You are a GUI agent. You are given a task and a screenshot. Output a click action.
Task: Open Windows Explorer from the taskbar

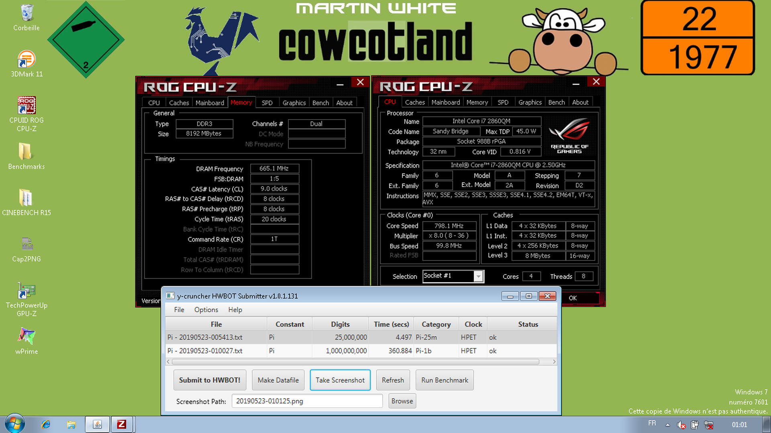click(x=71, y=425)
